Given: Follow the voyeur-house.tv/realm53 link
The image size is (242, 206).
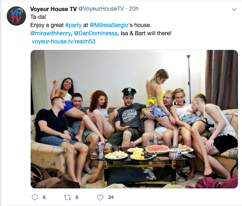Looking at the screenshot, I should (63, 41).
